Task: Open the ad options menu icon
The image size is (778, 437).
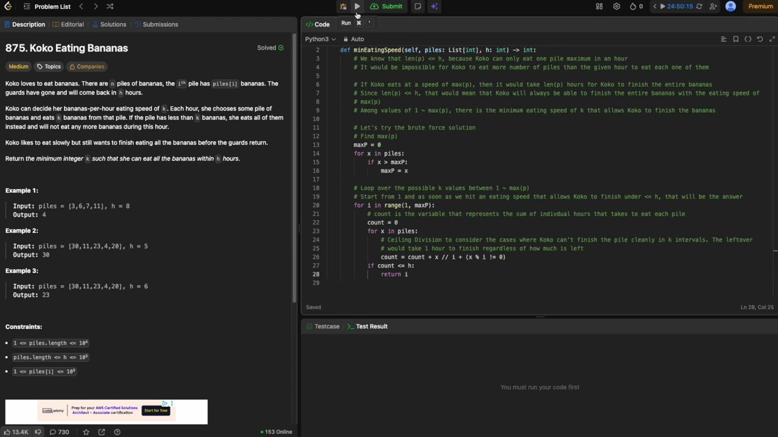Action: pos(172,403)
